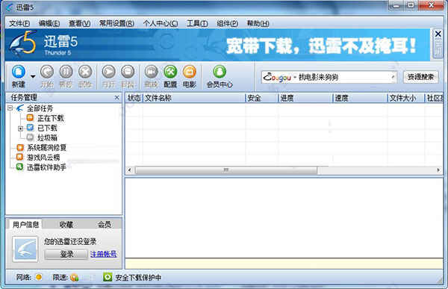This screenshot has height=289, width=448.
Task: Click the 开始 start icon
Action: pyautogui.click(x=46, y=72)
